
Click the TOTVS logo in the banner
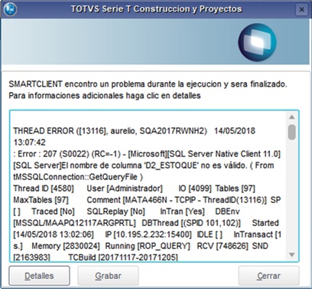click(257, 42)
